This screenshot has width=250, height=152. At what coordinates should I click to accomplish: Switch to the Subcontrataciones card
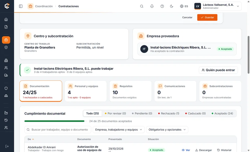(x=220, y=91)
